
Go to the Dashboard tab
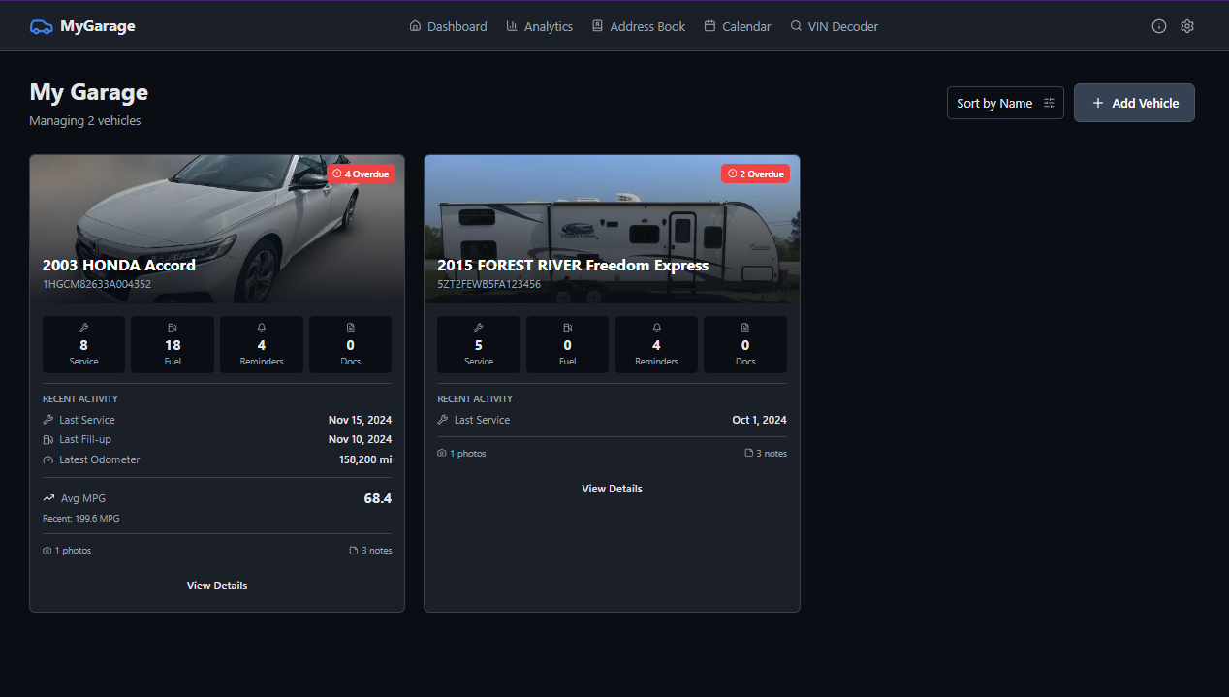coord(448,26)
